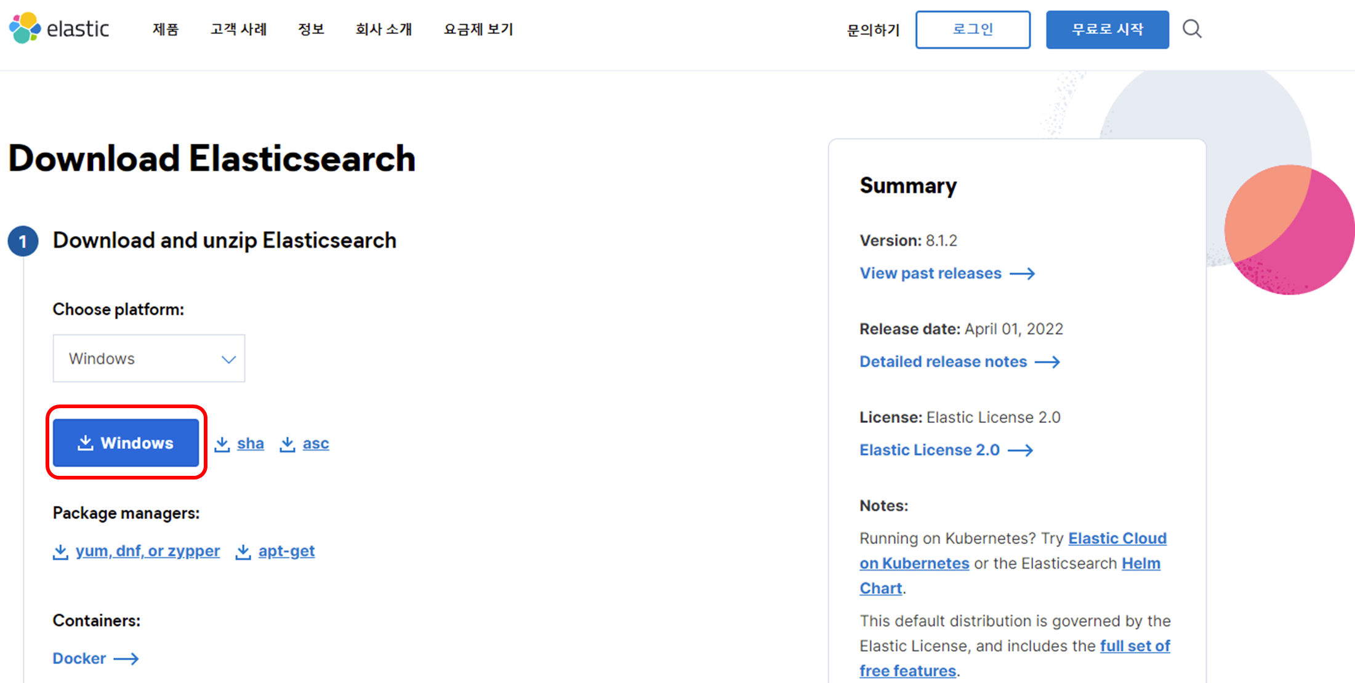
Task: Click arrow next to Docker
Action: (x=126, y=659)
